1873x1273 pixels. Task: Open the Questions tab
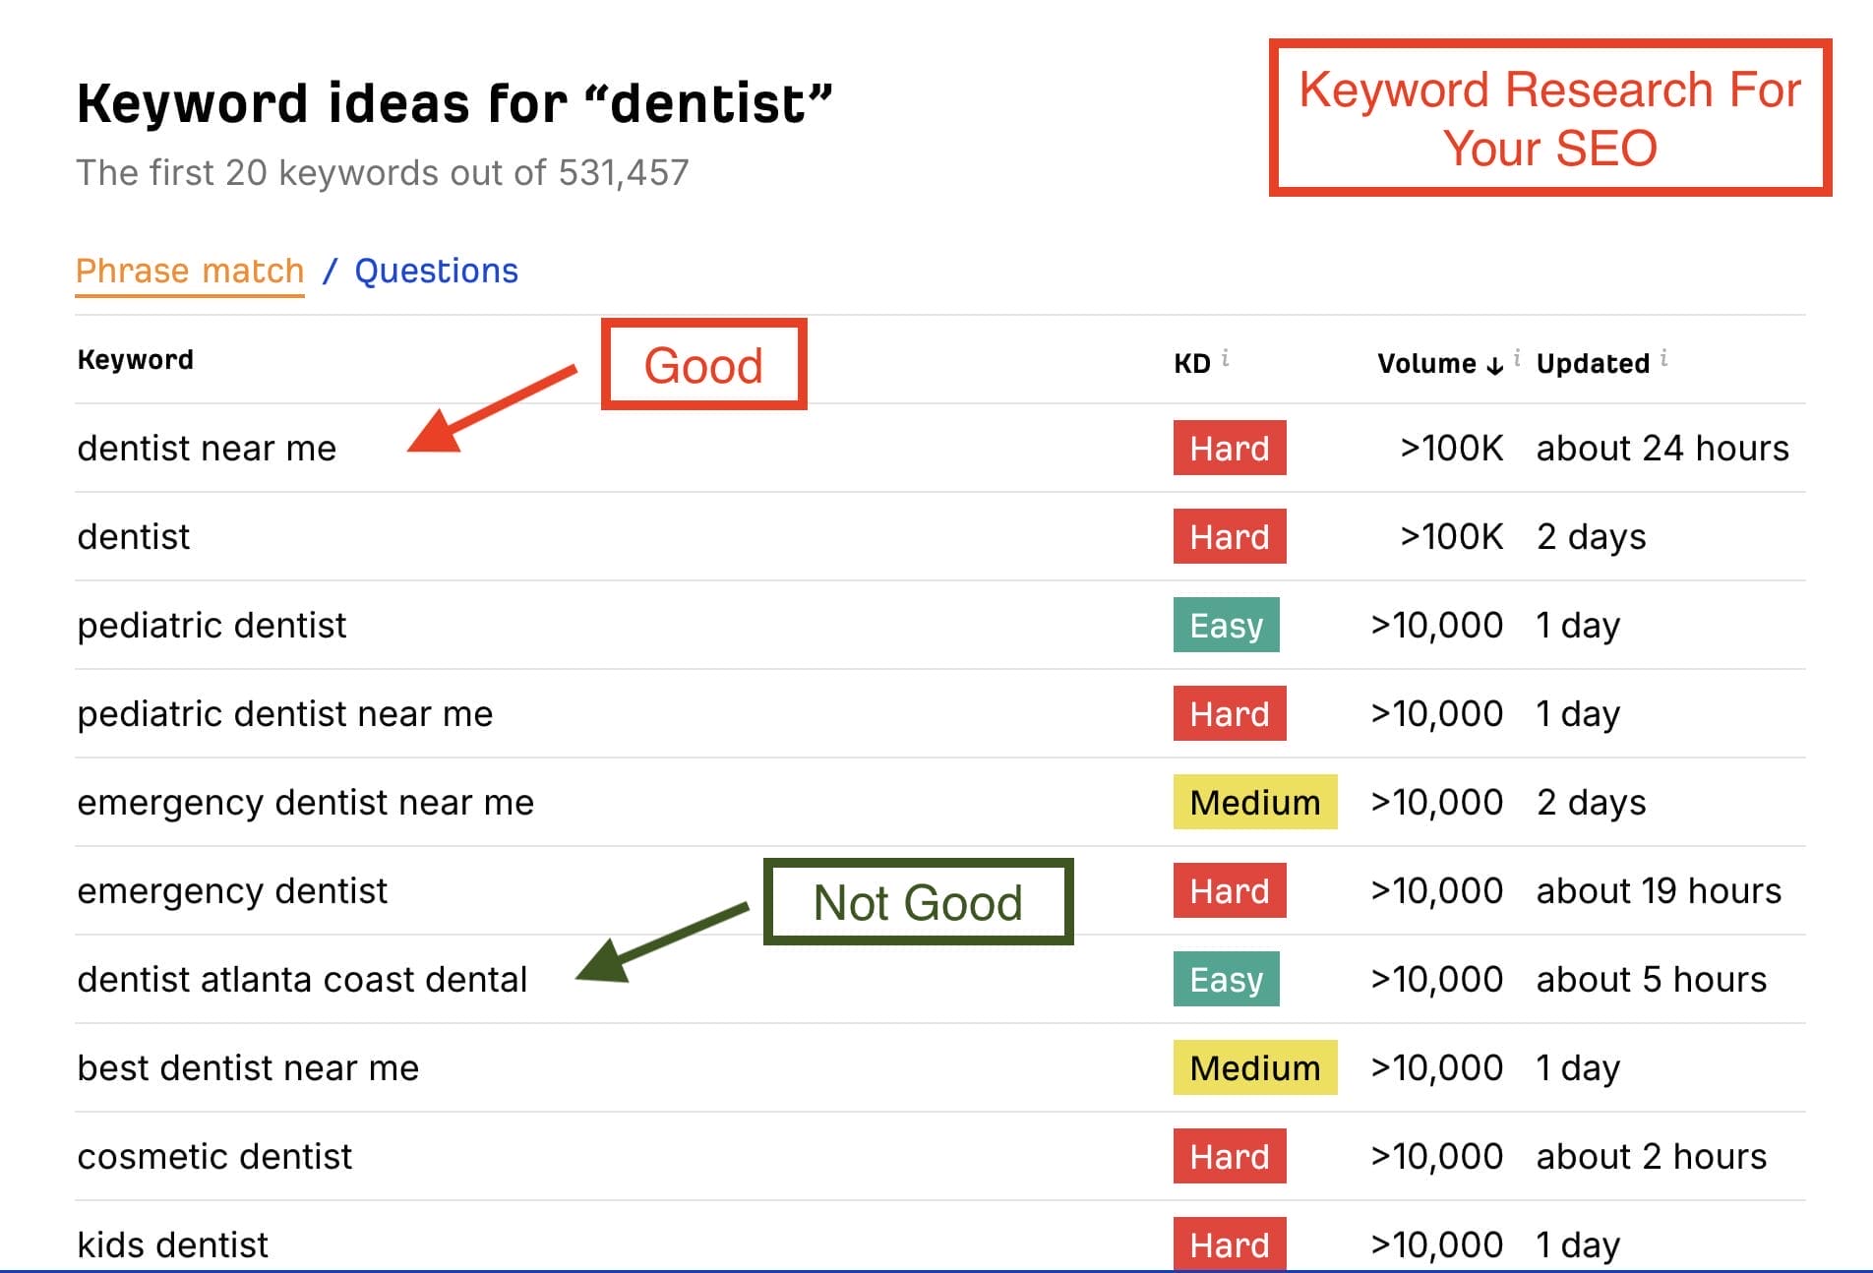point(436,271)
